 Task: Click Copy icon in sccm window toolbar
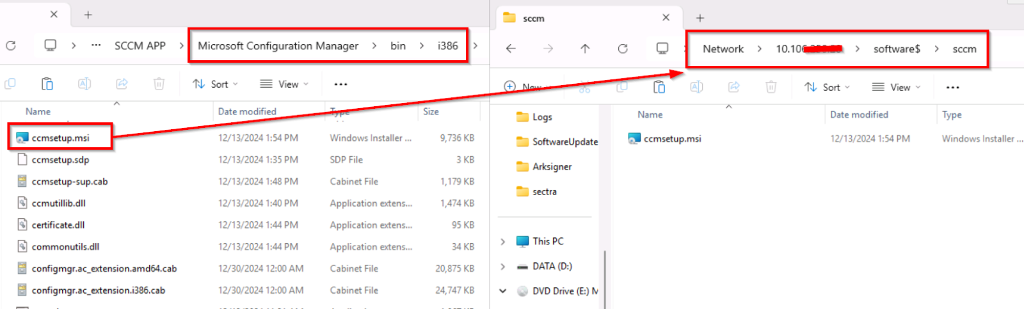622,87
